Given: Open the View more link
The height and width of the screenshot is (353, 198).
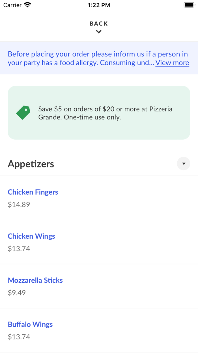Looking at the screenshot, I should (172, 62).
